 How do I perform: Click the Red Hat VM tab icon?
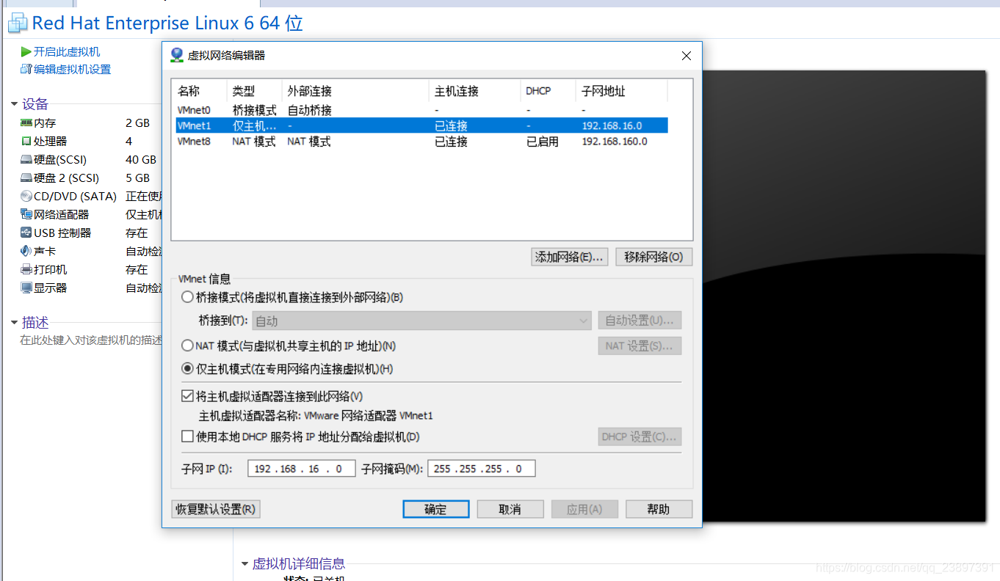(x=18, y=24)
